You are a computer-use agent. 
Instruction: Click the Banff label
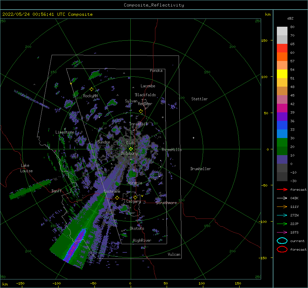(x=56, y=191)
